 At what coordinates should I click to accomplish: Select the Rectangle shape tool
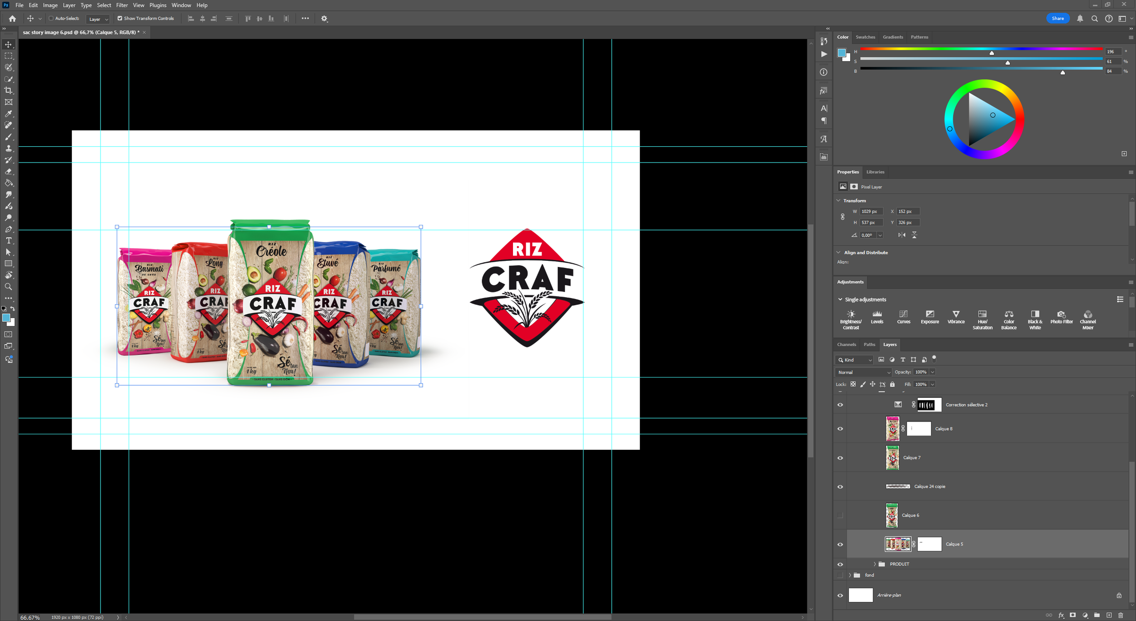click(x=9, y=263)
